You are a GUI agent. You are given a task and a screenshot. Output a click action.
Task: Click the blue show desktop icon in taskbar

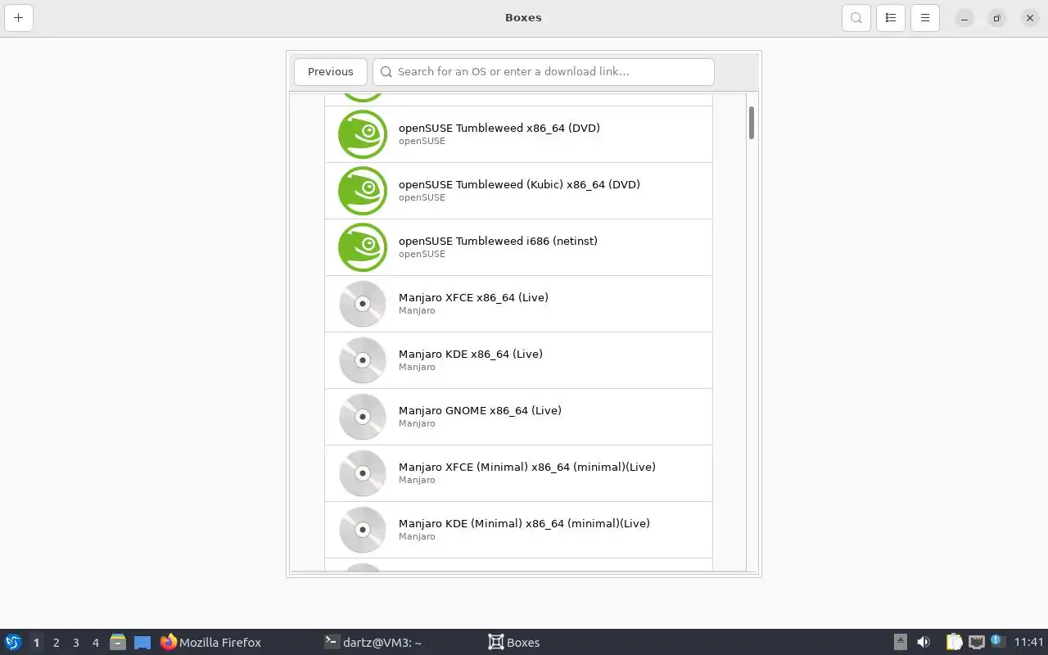[x=142, y=643]
